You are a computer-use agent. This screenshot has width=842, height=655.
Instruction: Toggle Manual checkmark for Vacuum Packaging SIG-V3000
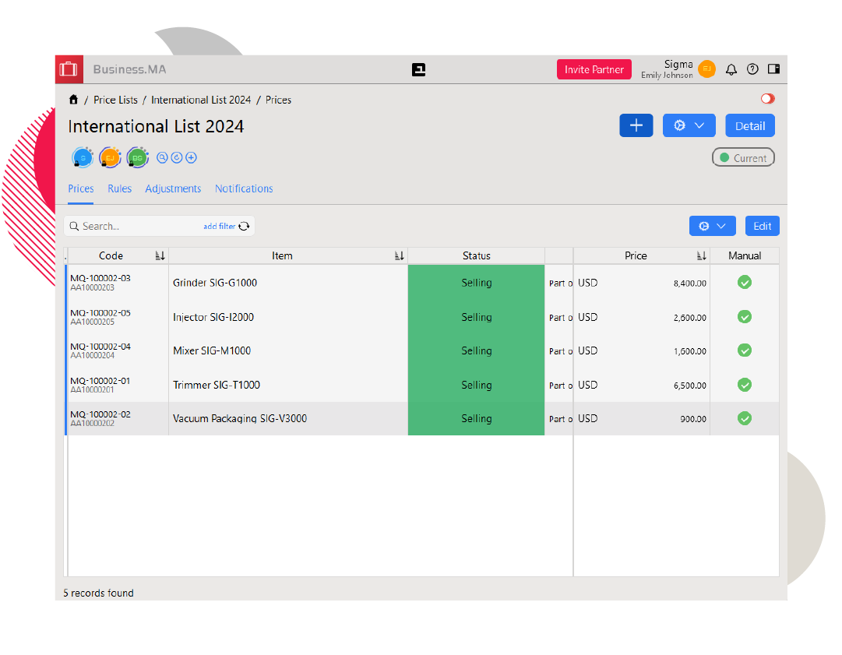[x=744, y=418]
